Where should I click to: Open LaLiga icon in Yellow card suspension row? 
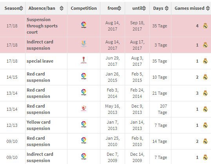tap(84, 124)
